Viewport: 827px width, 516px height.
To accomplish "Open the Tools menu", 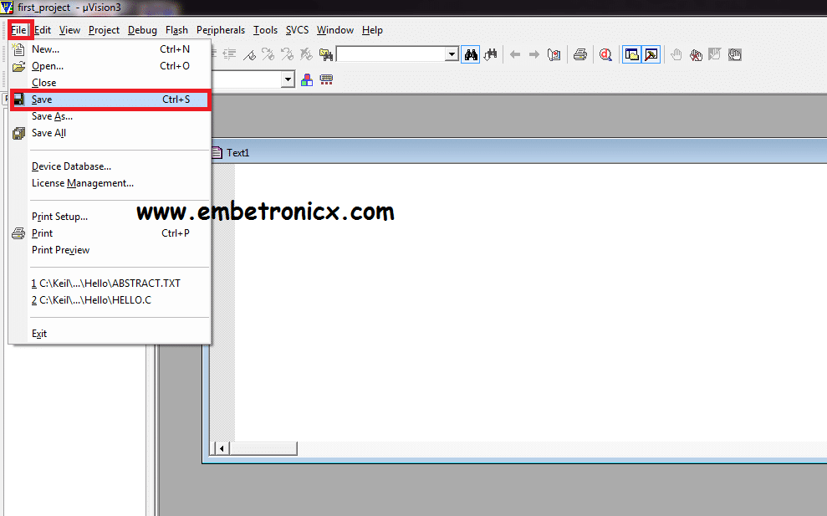I will 265,30.
